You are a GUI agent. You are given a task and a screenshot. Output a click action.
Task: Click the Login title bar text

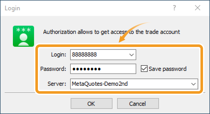coord(12,8)
